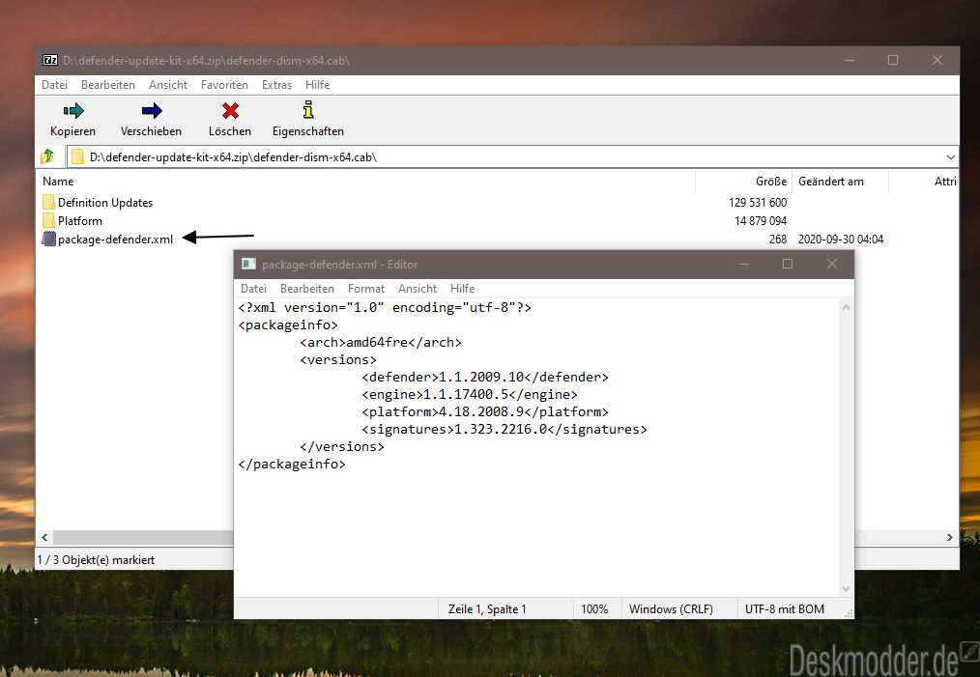Click the package-defender.xml file icon
Screen dimensions: 980x677
coord(48,239)
